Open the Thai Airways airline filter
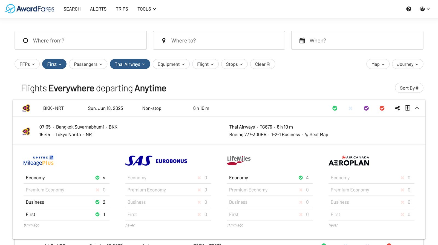The image size is (438, 245). tap(130, 64)
